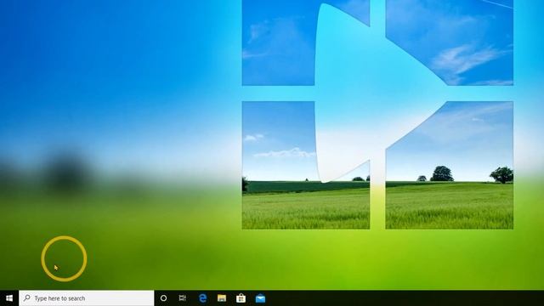Open Cortana from the taskbar circle icon
This screenshot has width=544, height=306.
(x=163, y=298)
